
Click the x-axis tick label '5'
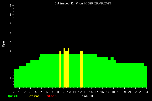point(41,92)
